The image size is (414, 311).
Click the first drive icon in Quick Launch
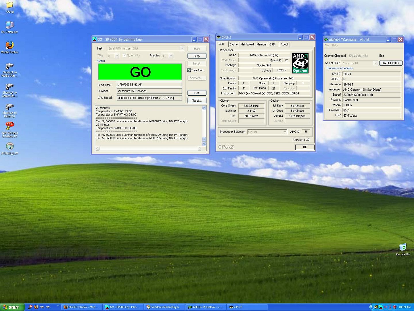(x=42, y=307)
